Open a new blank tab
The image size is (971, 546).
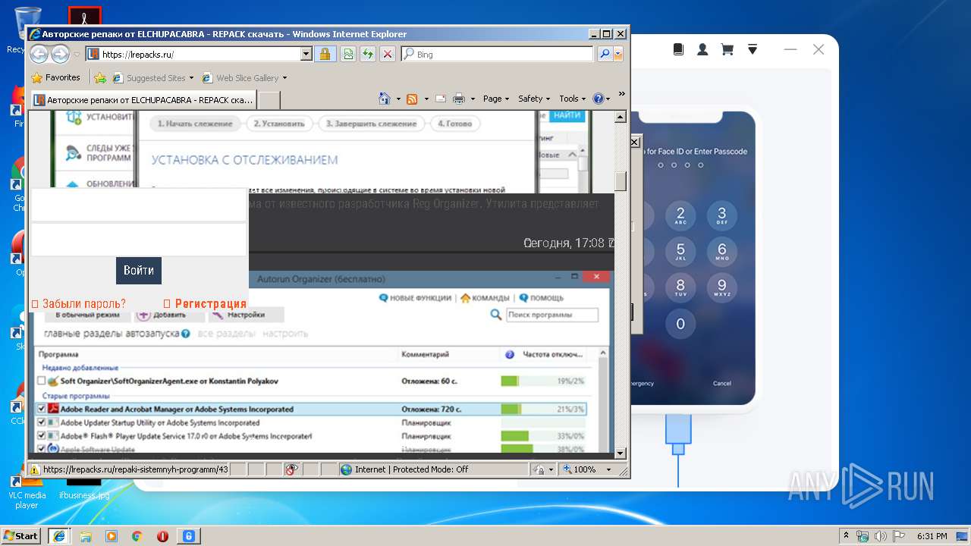[x=269, y=99]
